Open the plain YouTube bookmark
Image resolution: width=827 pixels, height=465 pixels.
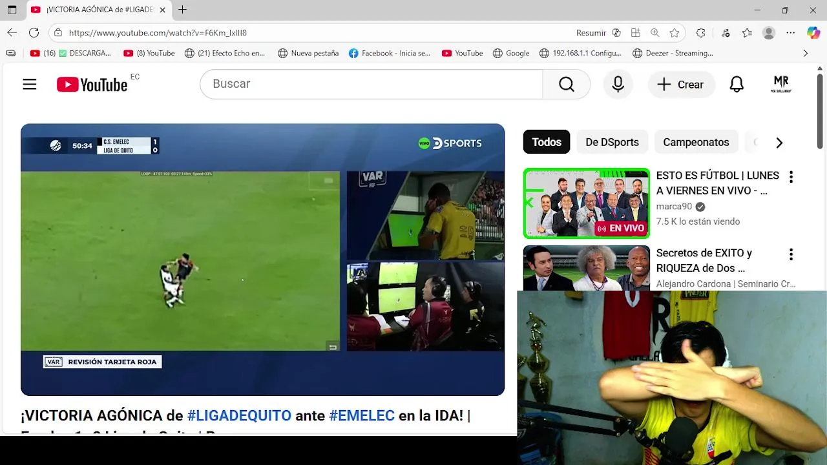[462, 53]
